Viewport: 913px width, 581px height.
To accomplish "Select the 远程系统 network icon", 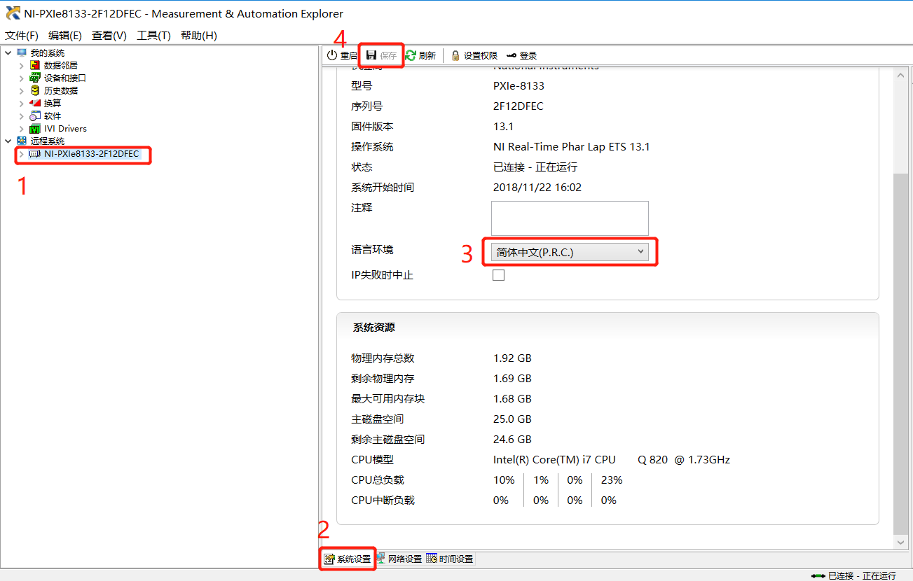I will tap(22, 141).
